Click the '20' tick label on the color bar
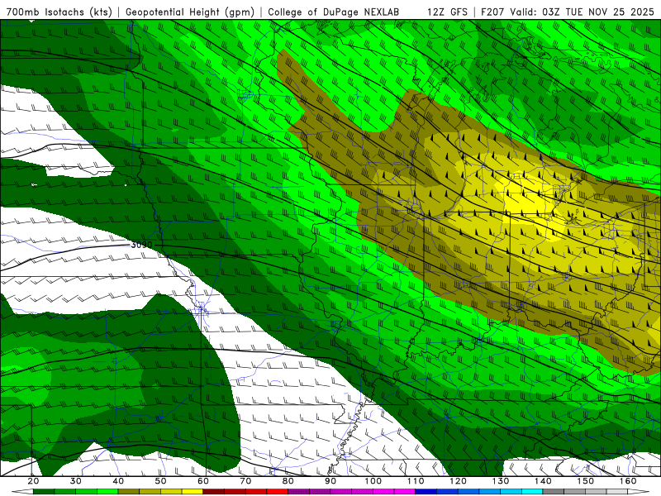 click(33, 481)
